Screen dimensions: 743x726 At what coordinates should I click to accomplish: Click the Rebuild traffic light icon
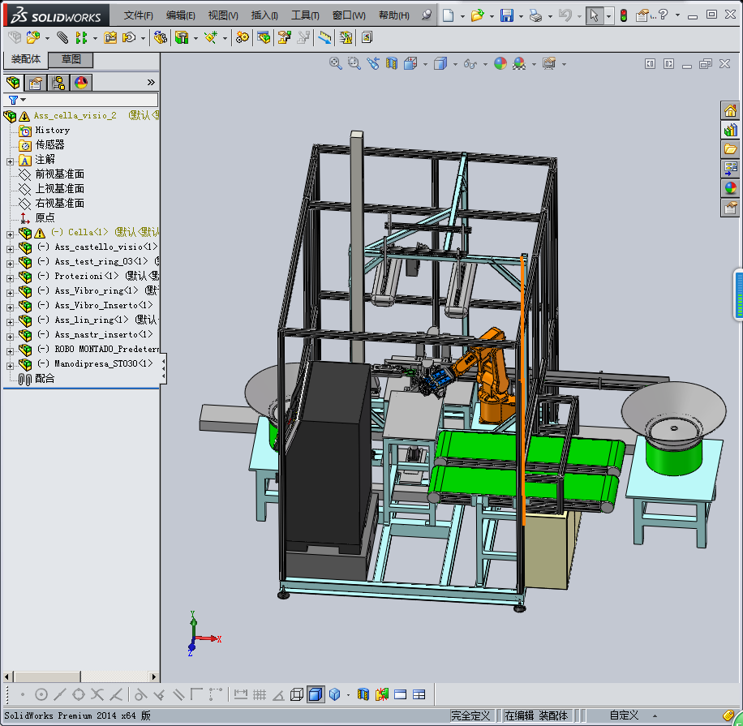[623, 15]
